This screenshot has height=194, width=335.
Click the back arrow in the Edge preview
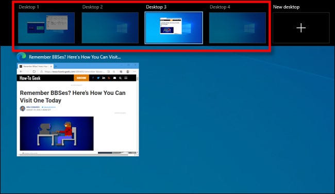point(21,72)
